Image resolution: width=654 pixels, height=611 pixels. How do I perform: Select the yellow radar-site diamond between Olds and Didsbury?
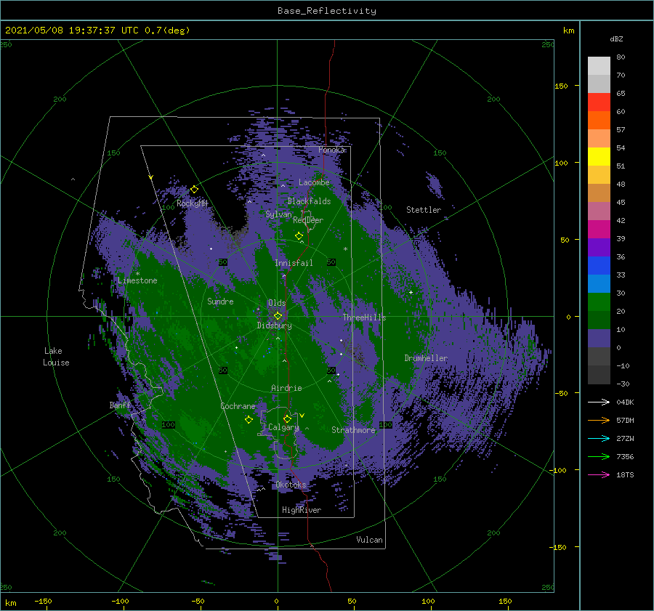click(x=278, y=316)
